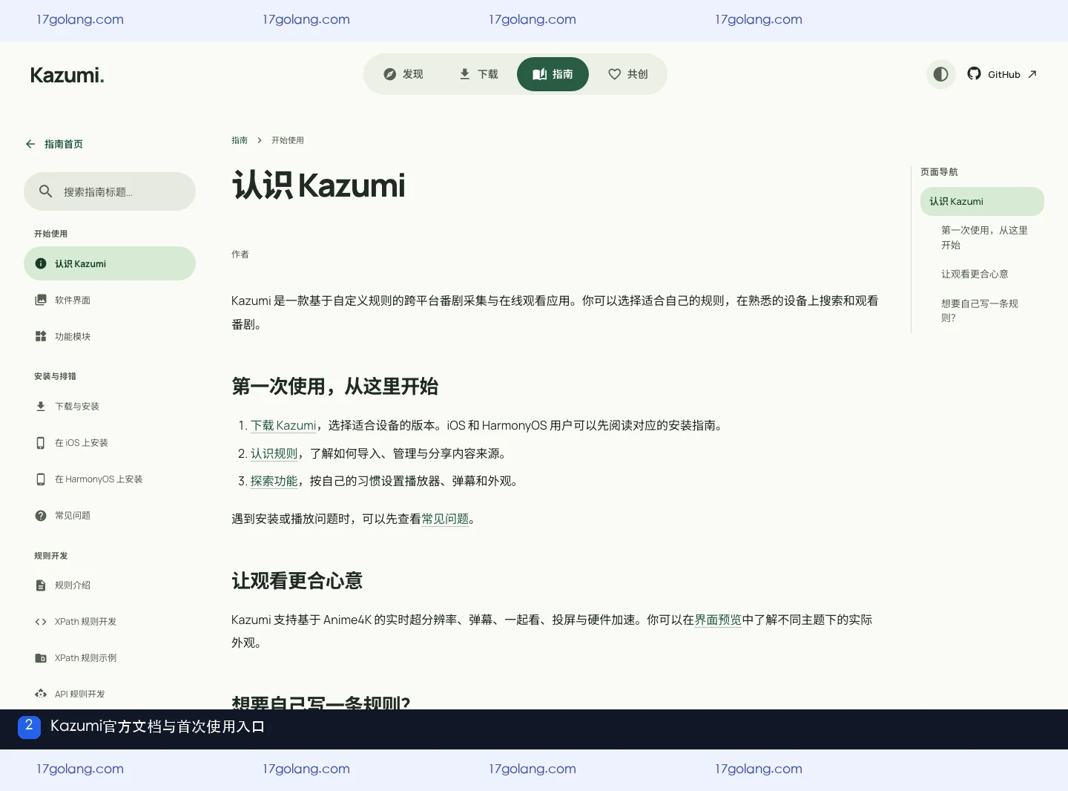
Task: Click the download icon in top navigation
Action: tap(465, 74)
